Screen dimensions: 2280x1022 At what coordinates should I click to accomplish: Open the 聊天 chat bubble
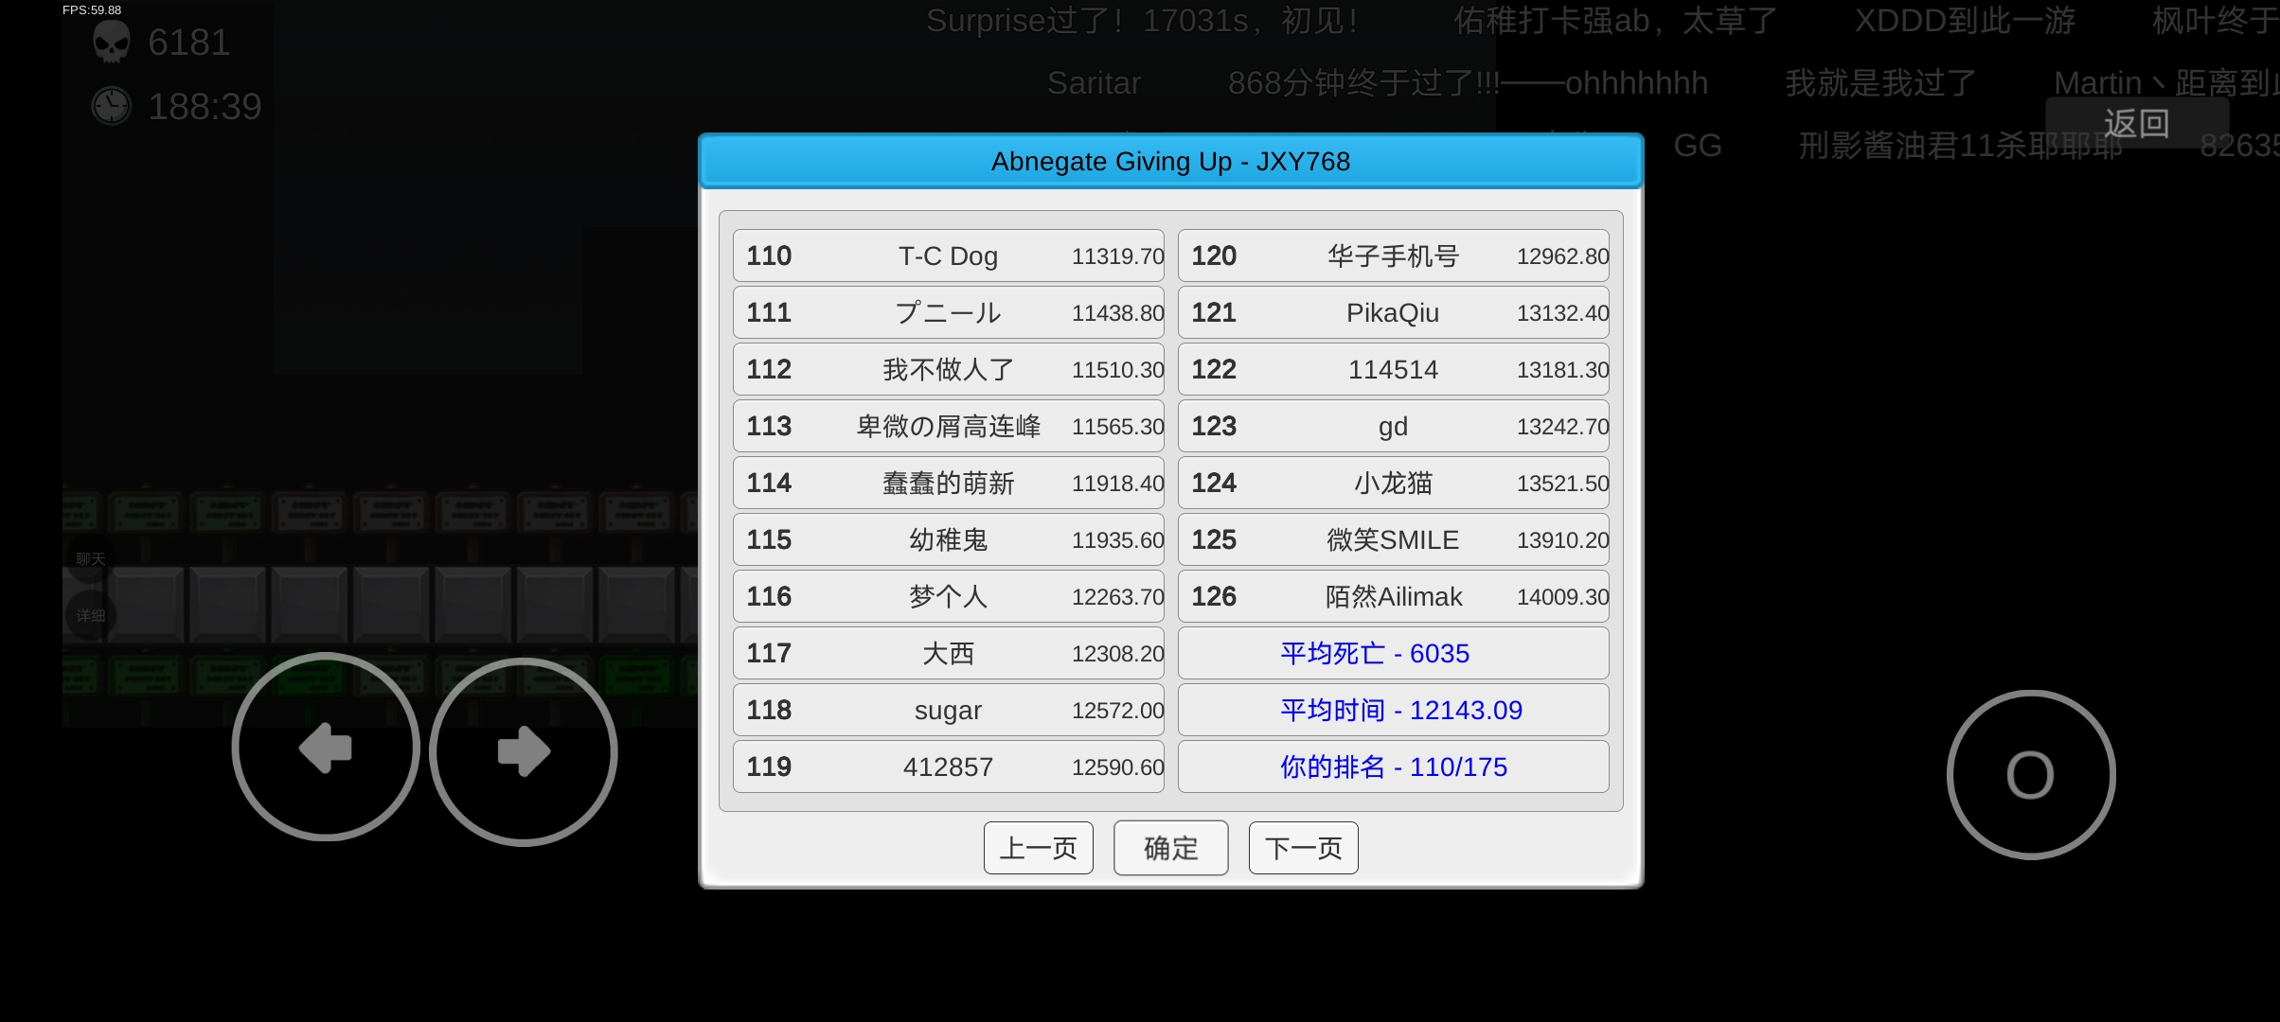tap(91, 559)
